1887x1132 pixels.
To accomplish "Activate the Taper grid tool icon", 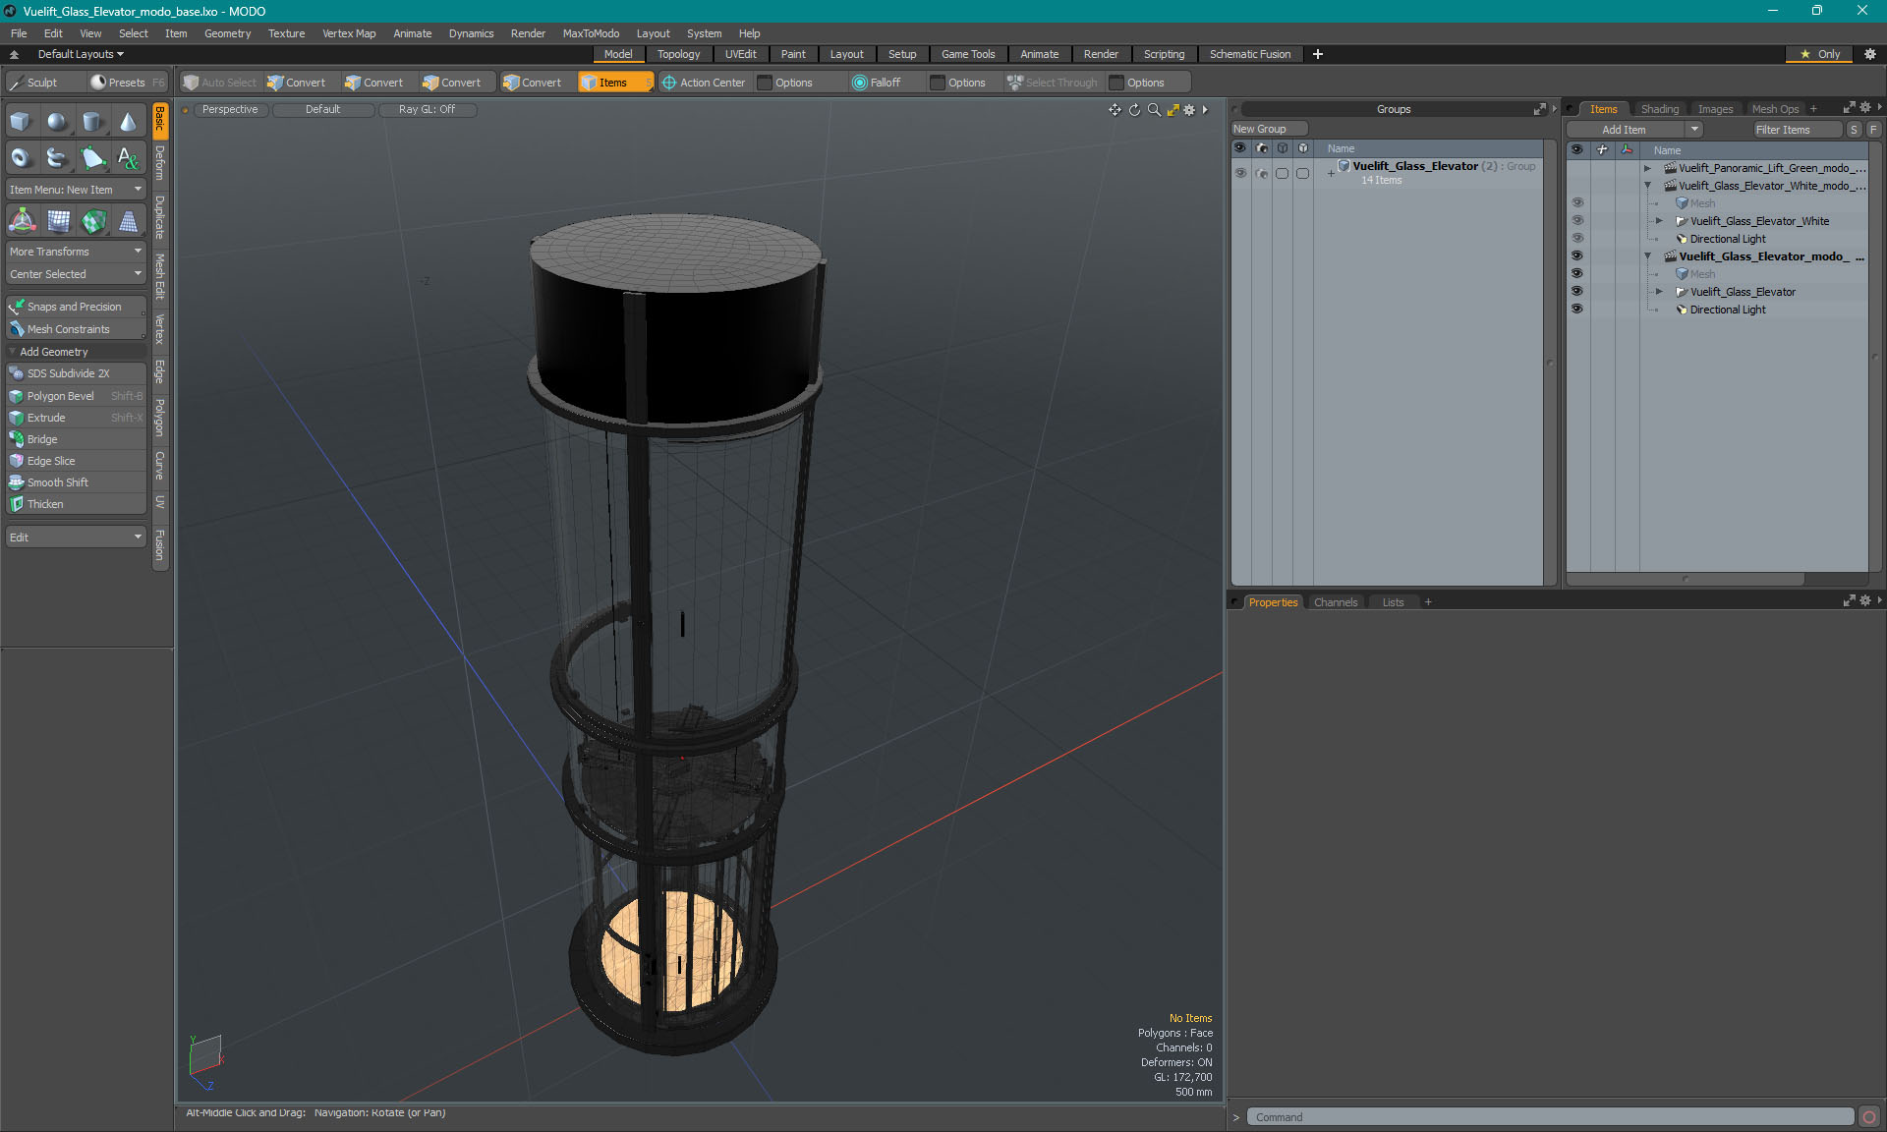I will click(x=128, y=221).
